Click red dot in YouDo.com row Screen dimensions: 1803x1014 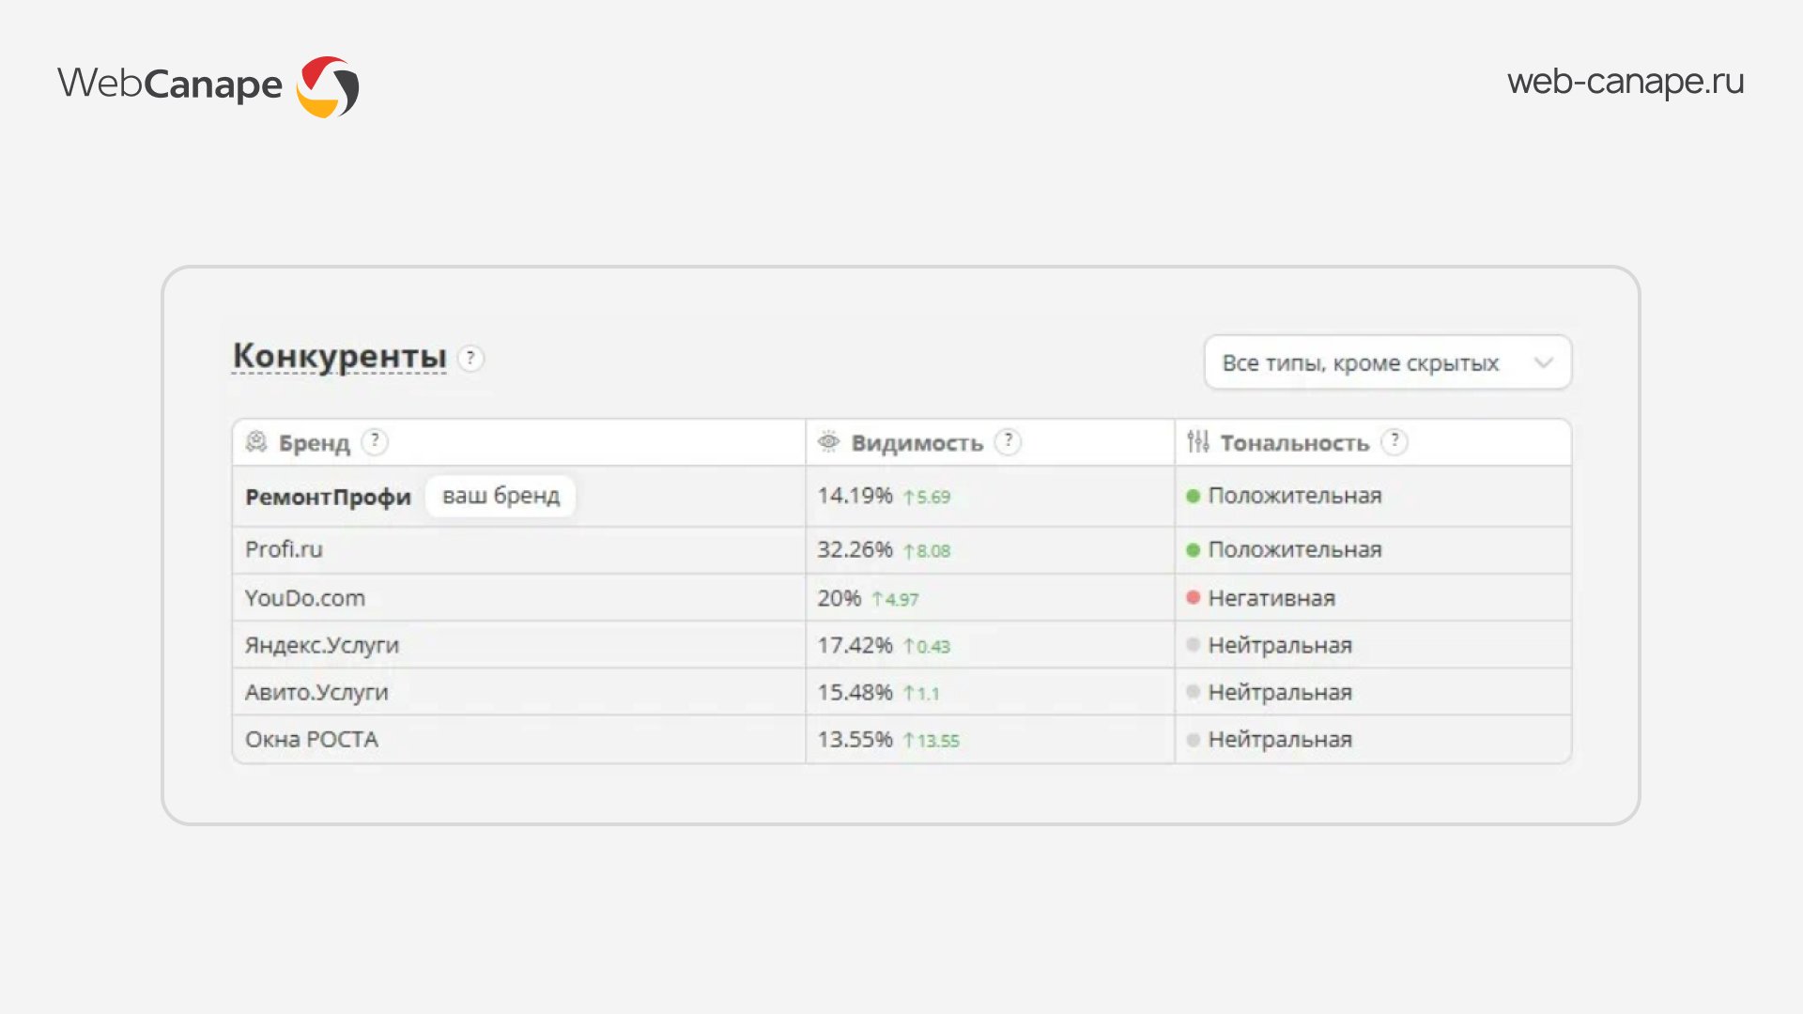(x=1193, y=597)
